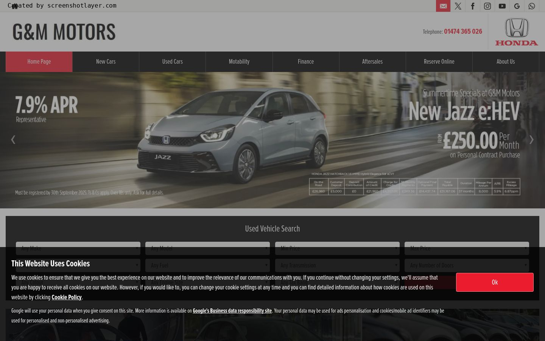
Task: Open the X (Twitter) social link
Action: tap(458, 6)
